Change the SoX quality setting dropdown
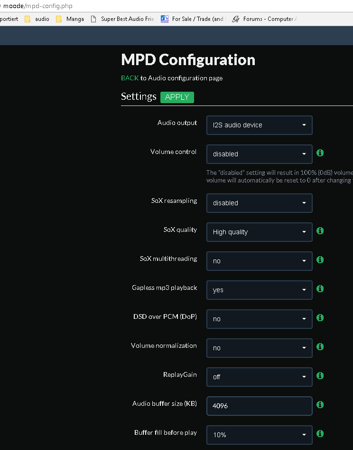The width and height of the screenshot is (353, 450). tap(259, 232)
